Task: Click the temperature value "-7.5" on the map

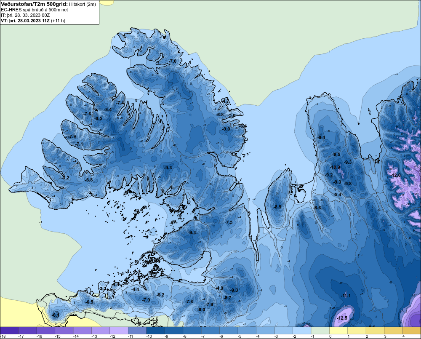Action: click(229, 222)
